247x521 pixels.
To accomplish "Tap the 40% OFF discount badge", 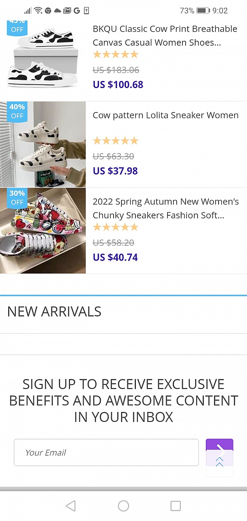I will (17, 112).
